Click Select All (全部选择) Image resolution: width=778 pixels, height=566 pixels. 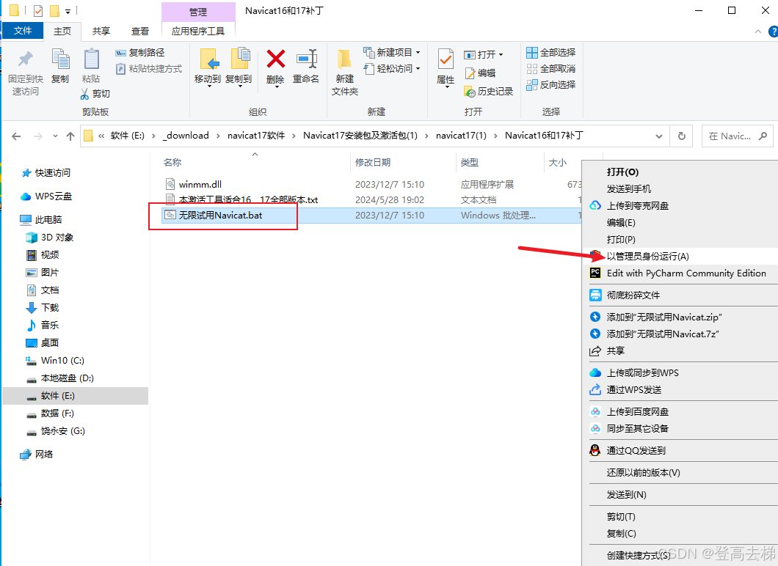(x=551, y=53)
